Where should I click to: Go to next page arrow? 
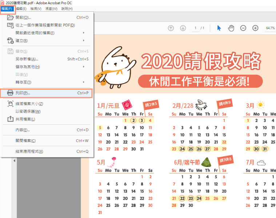click(x=183, y=28)
